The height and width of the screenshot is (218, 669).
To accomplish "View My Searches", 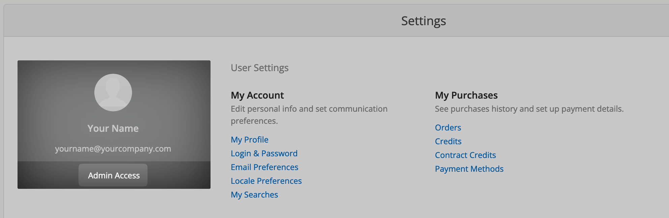I will pos(254,195).
